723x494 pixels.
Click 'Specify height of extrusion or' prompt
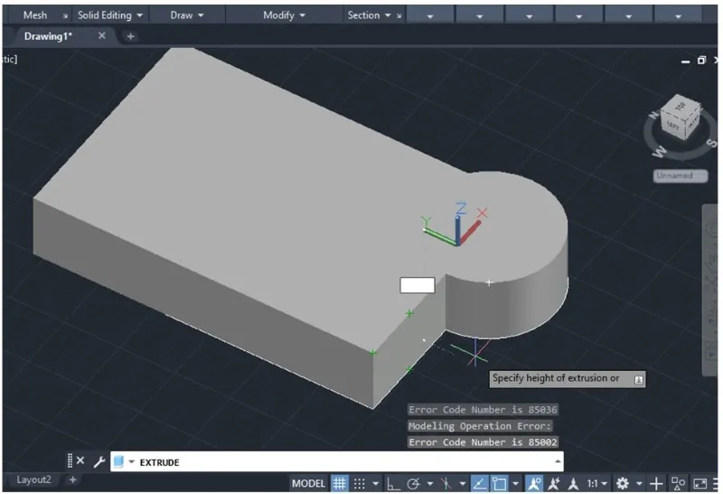pos(556,378)
